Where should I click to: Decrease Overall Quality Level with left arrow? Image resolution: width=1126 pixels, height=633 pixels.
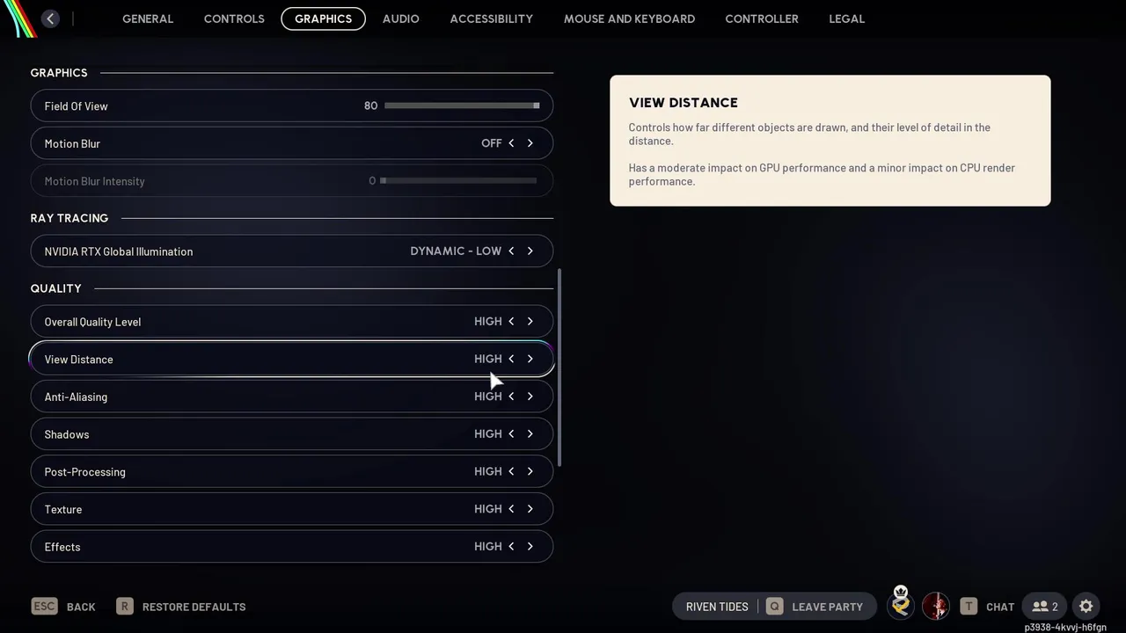pos(511,322)
